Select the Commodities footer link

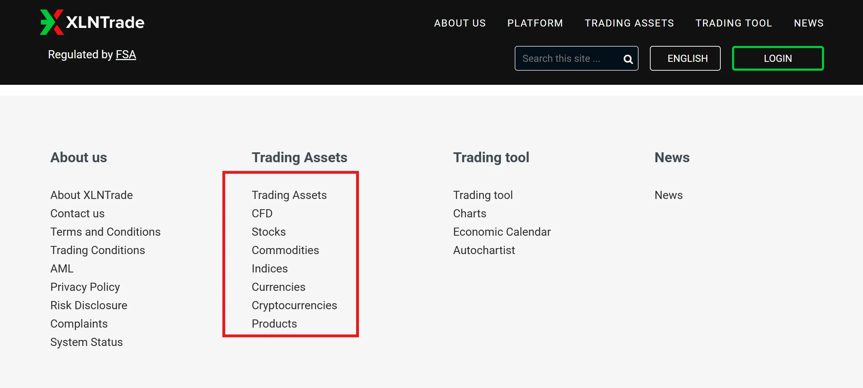point(285,250)
